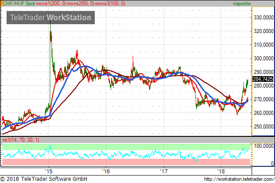Image resolution: width=275 pixels, height=183 pixels.
Task: Click the 300,0000 price axis label
Action: point(264,59)
